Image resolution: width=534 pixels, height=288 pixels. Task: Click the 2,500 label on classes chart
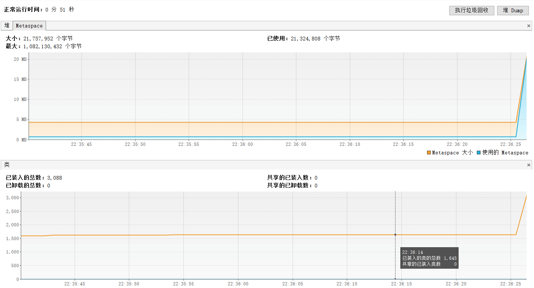12,212
